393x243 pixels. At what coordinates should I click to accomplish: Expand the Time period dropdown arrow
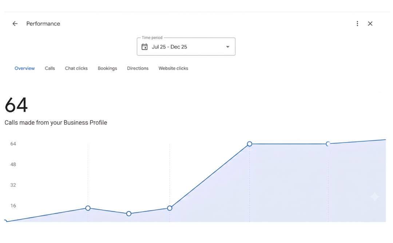(227, 47)
